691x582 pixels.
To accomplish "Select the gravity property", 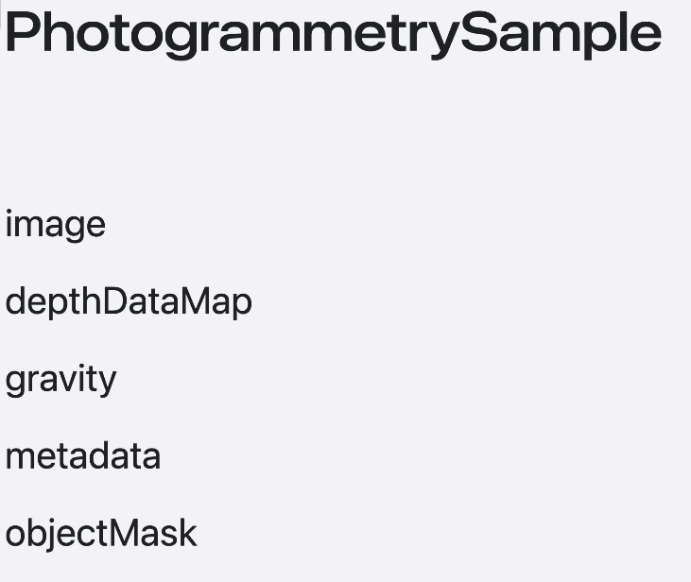I will point(61,380).
